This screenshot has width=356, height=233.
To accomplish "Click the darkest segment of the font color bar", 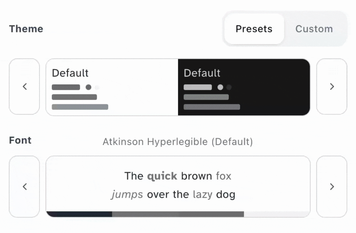I will click(79, 214).
